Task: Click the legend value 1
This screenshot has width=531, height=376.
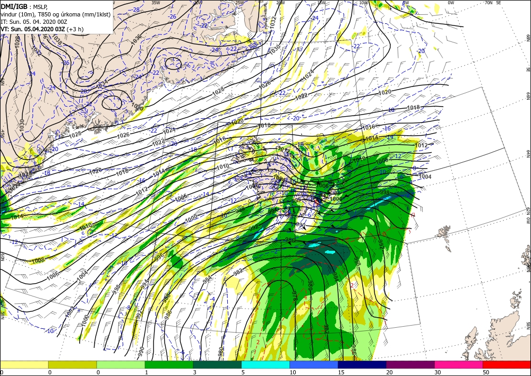Action: [147, 372]
